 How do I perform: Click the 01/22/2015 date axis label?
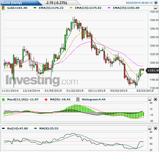point(75,91)
